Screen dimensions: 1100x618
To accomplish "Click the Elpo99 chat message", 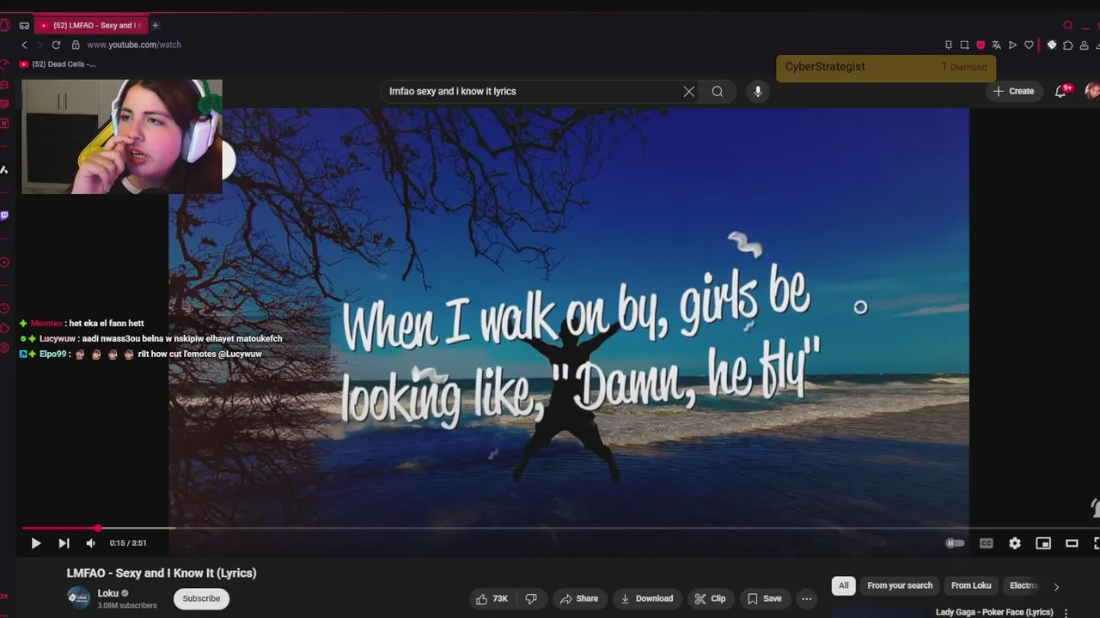I will (x=142, y=354).
